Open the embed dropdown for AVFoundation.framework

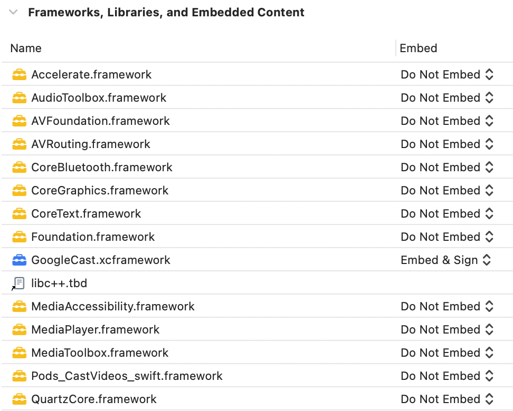coord(447,121)
